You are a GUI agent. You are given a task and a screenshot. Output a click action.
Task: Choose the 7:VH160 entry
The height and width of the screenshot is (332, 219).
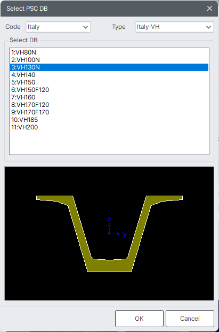(109, 97)
